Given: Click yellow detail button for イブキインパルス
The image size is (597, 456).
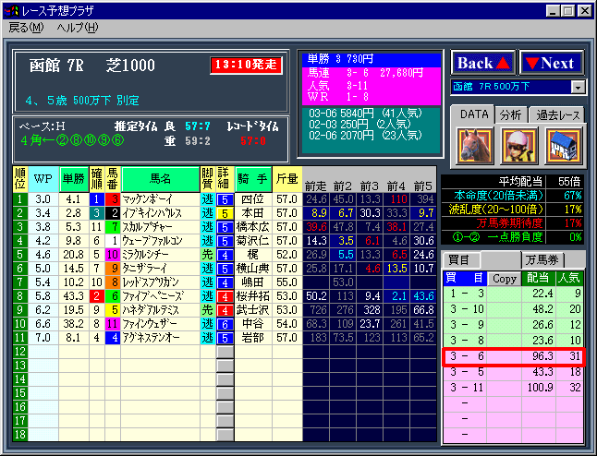Looking at the screenshot, I should coord(224,212).
